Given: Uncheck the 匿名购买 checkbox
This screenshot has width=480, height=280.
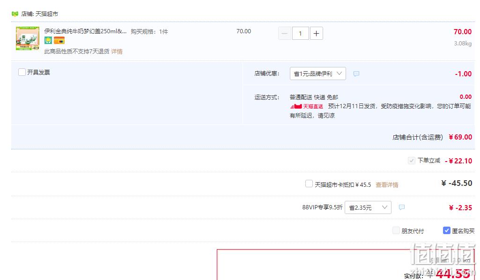Looking at the screenshot, I should [x=446, y=230].
